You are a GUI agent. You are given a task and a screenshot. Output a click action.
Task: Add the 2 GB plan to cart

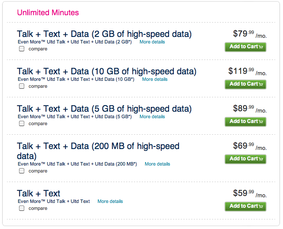point(245,47)
